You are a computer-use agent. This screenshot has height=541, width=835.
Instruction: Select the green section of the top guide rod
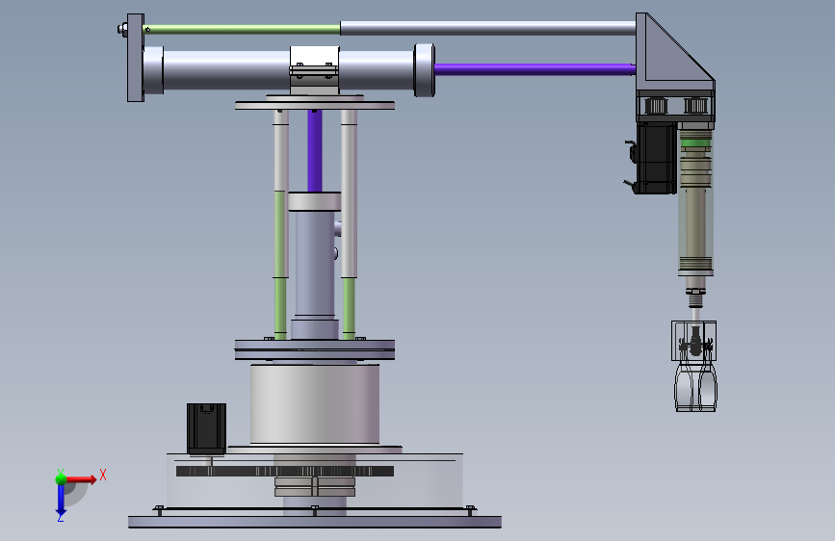coord(243,29)
